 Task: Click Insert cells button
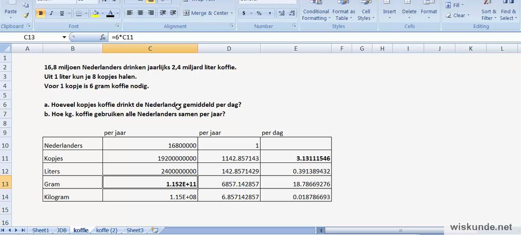tap(390, 11)
